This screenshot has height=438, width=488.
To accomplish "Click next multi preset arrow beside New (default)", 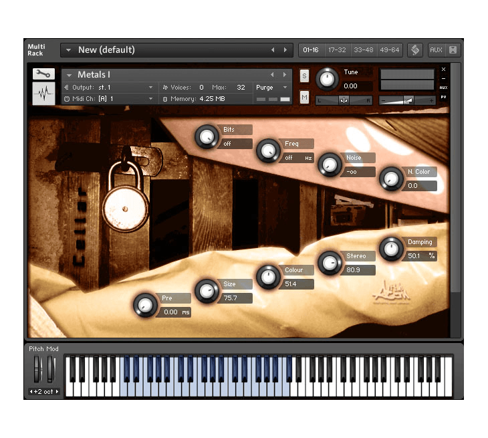I will pos(285,50).
